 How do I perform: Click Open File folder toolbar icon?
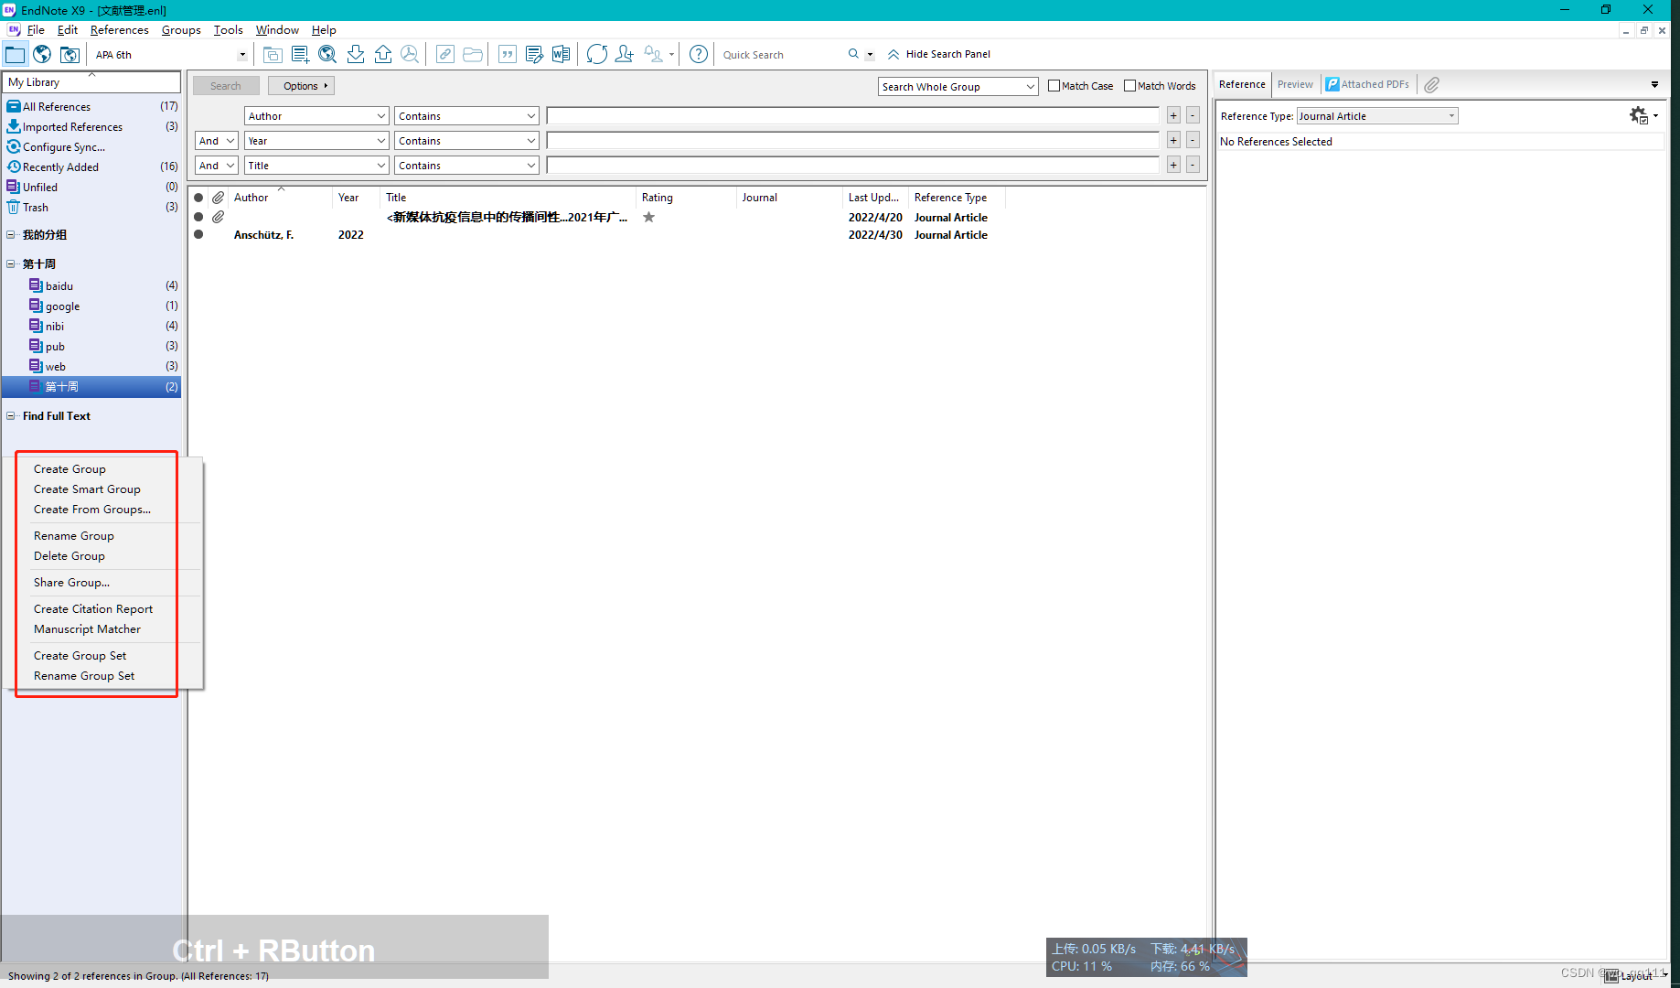(x=473, y=54)
